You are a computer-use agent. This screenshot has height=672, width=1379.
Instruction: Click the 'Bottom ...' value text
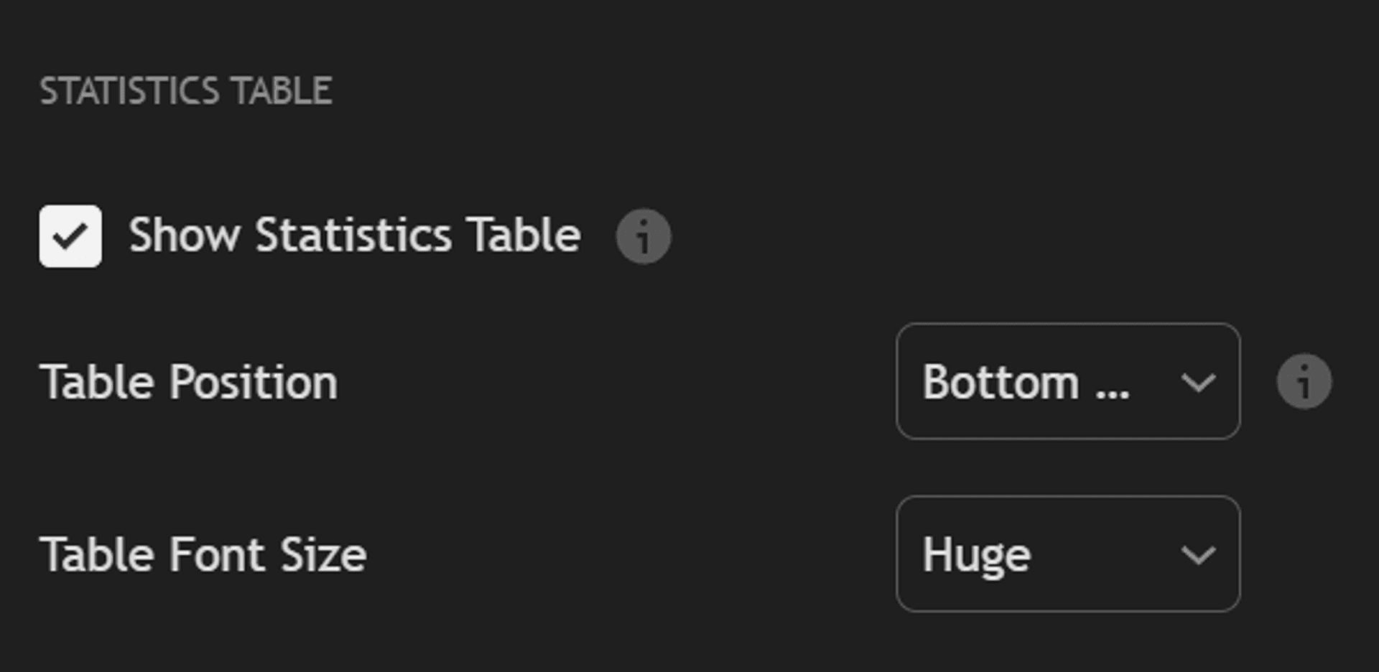click(x=1025, y=382)
